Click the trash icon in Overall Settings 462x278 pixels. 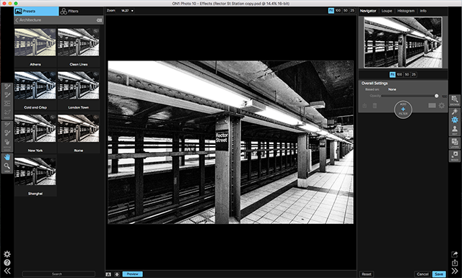[375, 106]
